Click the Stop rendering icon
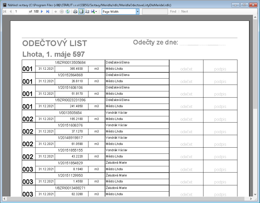 point(61,11)
